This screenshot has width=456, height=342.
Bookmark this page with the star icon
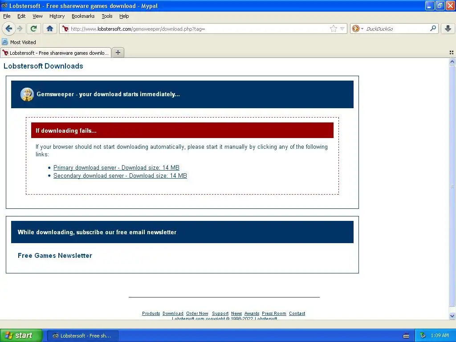[x=333, y=28]
